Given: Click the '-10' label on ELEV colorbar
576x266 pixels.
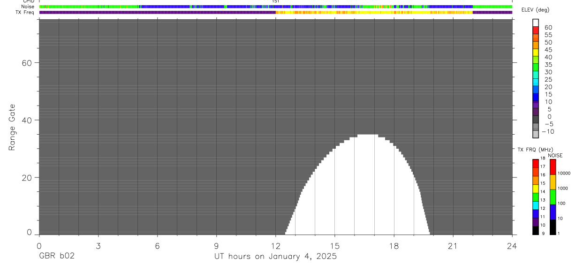Looking at the screenshot, I should 547,131.
